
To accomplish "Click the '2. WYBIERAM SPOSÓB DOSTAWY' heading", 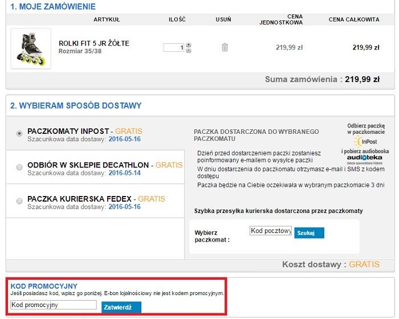I will tap(76, 105).
